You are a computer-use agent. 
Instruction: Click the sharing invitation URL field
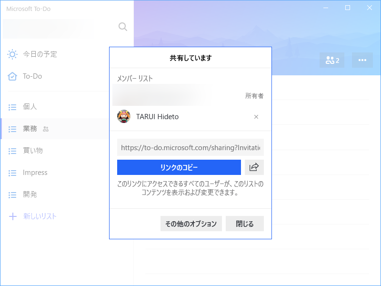(x=190, y=147)
